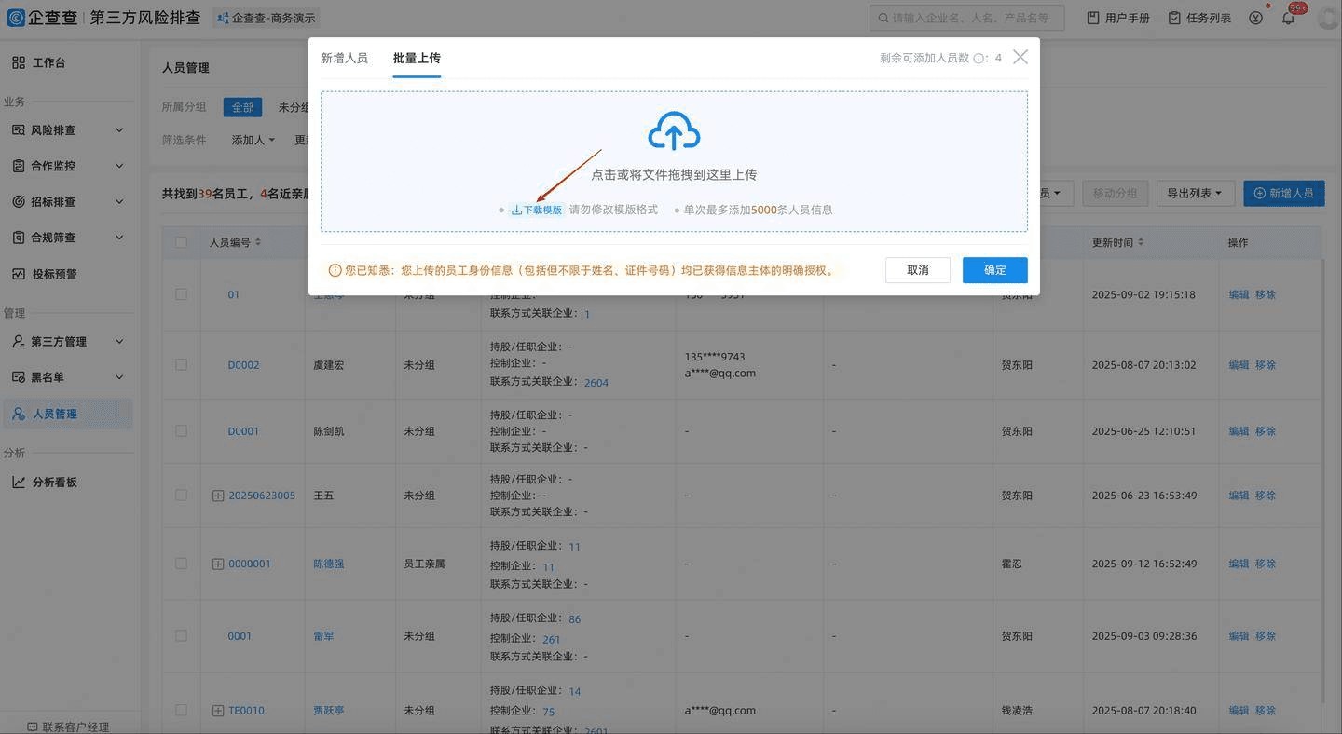This screenshot has width=1342, height=734.
Task: Tick the checkbox for row D0002
Action: (x=181, y=365)
